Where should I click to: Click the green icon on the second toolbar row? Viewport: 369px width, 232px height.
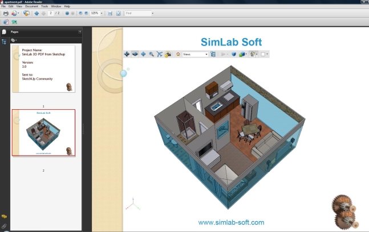click(14, 22)
